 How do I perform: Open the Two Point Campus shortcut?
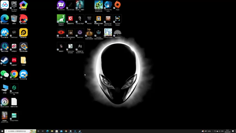[117, 20]
